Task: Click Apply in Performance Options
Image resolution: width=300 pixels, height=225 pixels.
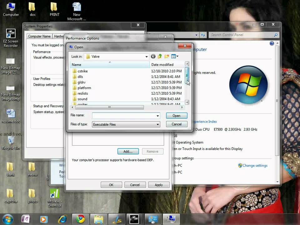Action: point(159,185)
